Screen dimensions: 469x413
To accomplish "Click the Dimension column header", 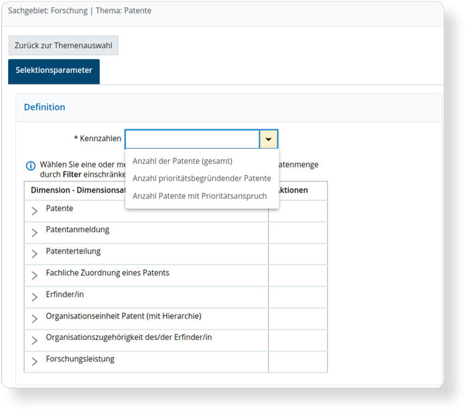I will (x=78, y=190).
